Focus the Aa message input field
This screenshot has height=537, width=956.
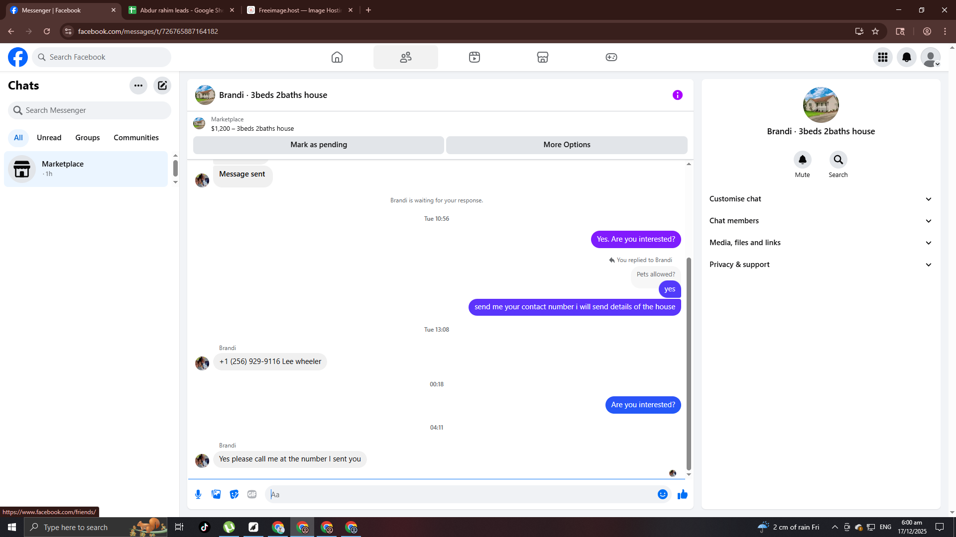pyautogui.click(x=463, y=494)
